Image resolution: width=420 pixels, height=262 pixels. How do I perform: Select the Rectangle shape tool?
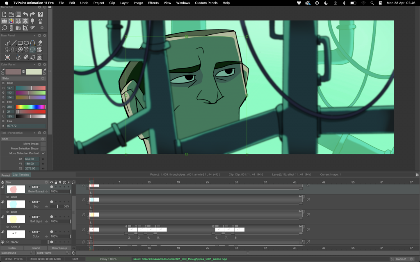(20, 43)
